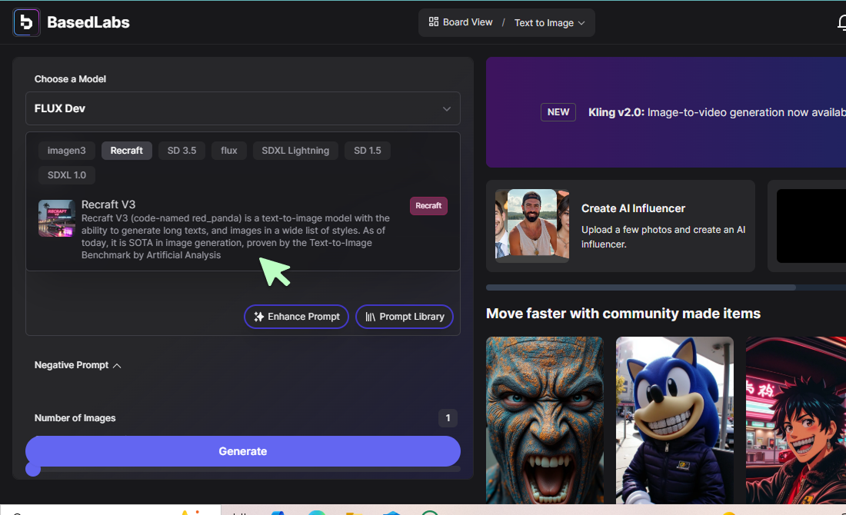Select the Recraft model filter chip
This screenshot has width=846, height=515.
click(127, 151)
